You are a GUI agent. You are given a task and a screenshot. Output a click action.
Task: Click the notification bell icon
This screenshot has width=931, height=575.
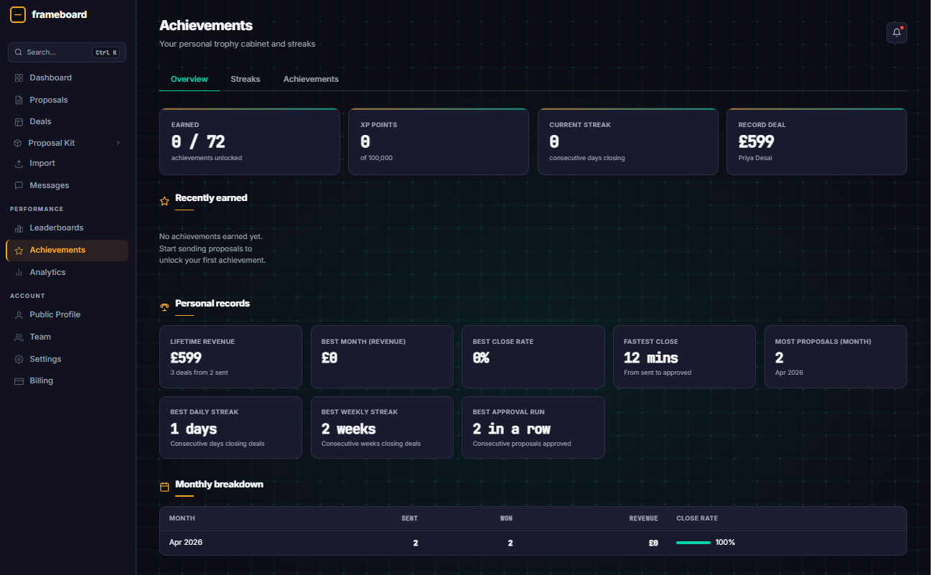point(897,32)
